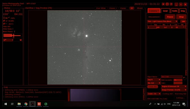Viewport: 190px width, 109px height.
Task: Click the sensor temperature status icon
Action: [4, 24]
